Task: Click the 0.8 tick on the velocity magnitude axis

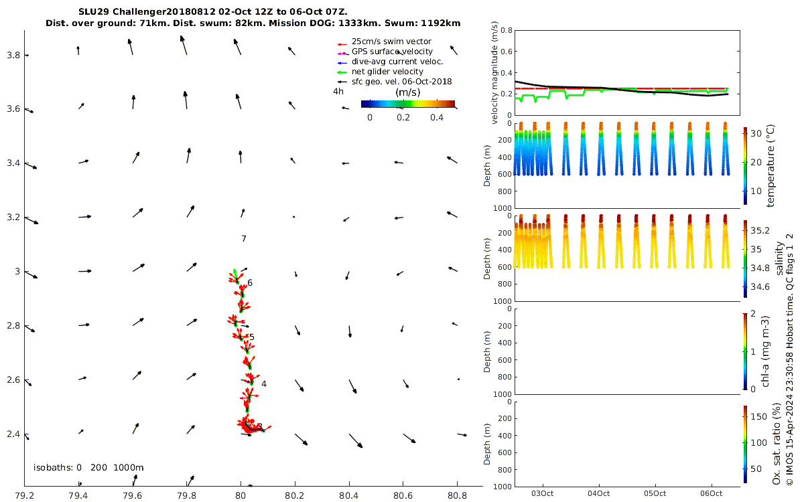Action: (x=506, y=30)
